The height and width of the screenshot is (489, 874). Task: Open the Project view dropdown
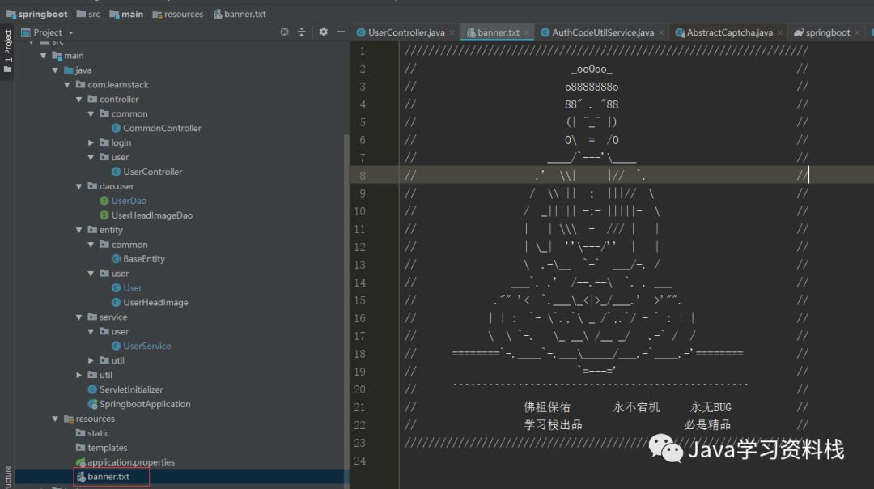pos(70,33)
